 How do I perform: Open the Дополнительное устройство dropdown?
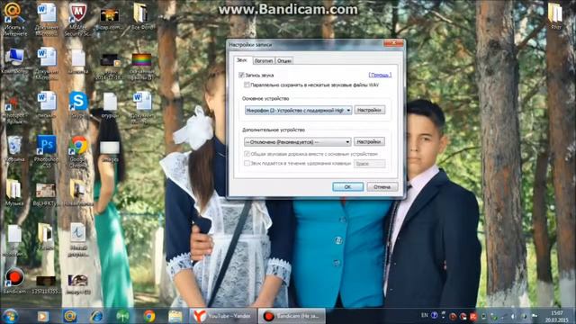point(297,142)
